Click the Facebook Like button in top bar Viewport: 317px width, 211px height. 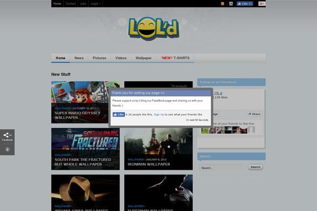tap(245, 4)
